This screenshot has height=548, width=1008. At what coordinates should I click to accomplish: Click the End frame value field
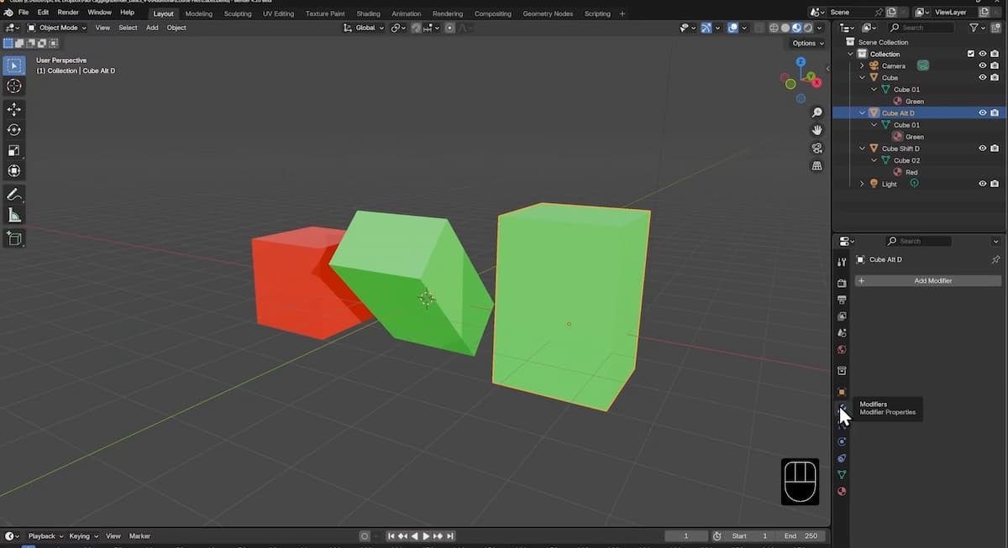tap(801, 536)
